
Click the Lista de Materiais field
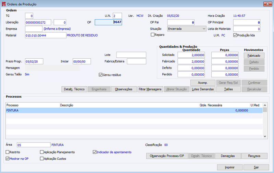pyautogui.click(x=247, y=29)
